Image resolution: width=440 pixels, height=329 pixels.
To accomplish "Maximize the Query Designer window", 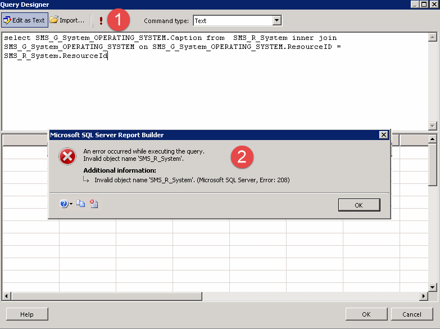I will coord(424,4).
